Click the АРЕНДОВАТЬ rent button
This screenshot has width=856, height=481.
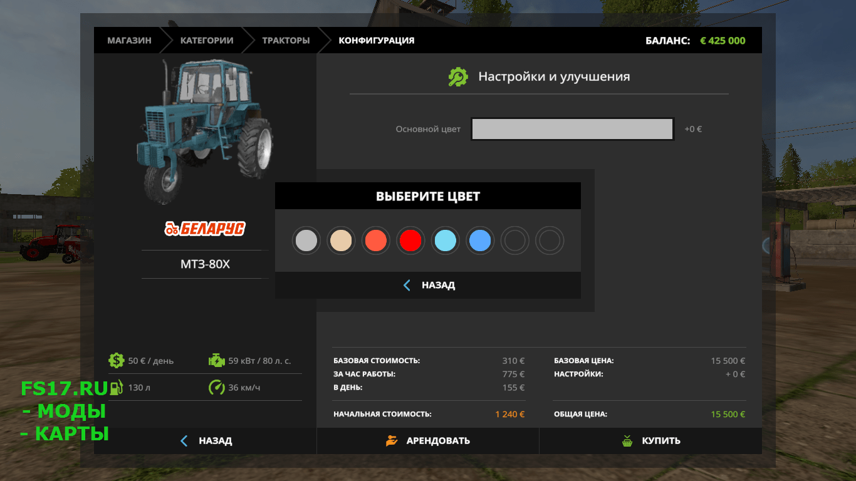(x=428, y=441)
